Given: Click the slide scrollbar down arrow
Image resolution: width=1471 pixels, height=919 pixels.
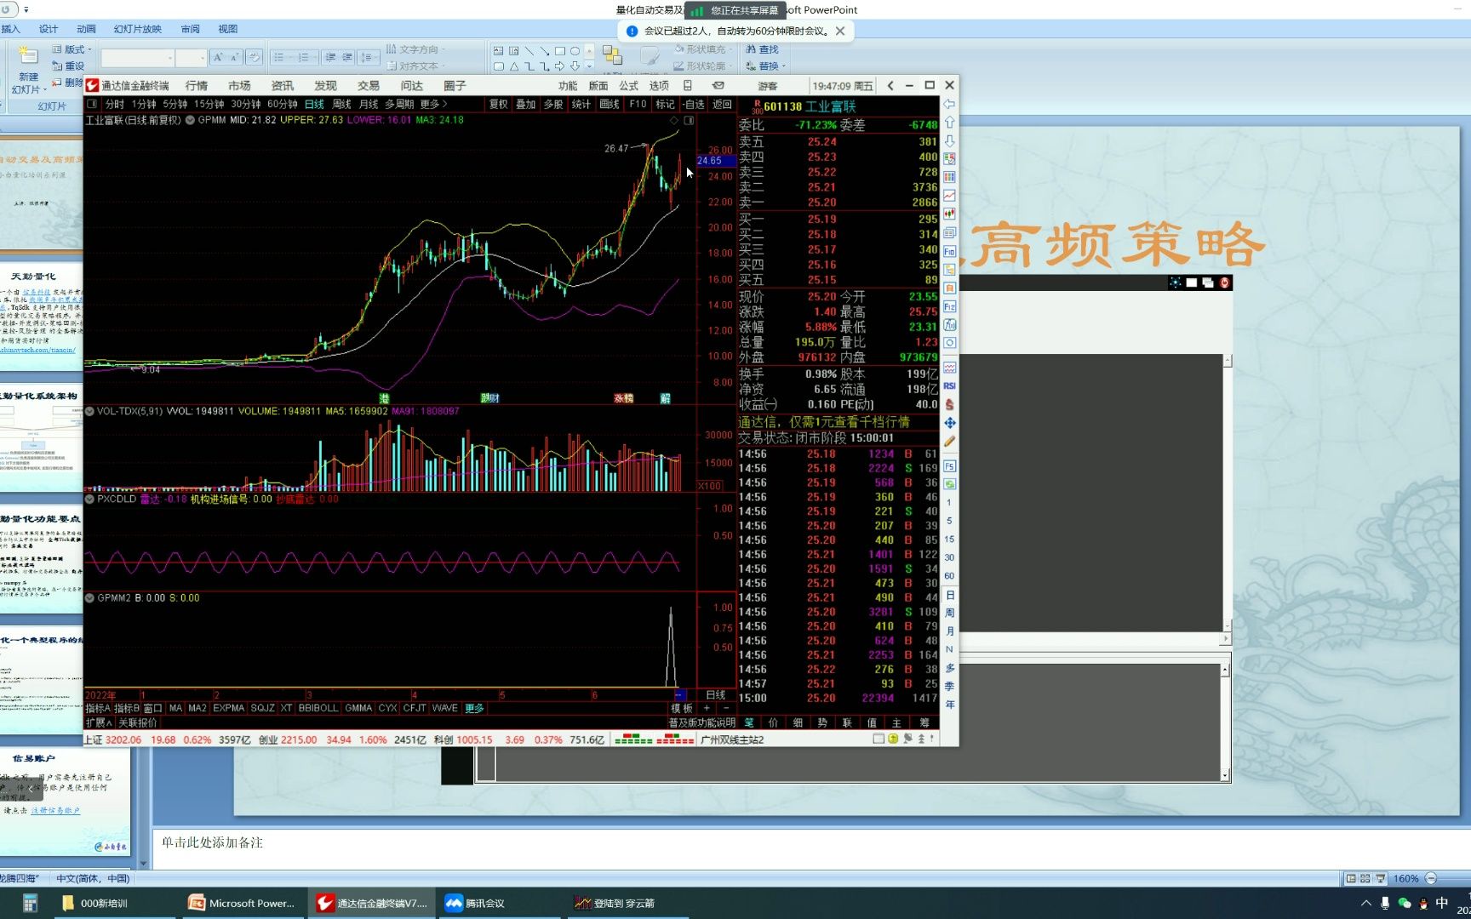Looking at the screenshot, I should click(x=143, y=863).
